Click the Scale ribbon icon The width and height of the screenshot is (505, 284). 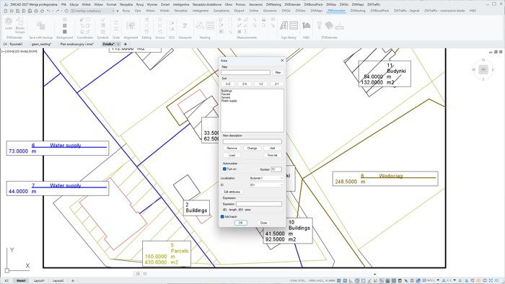click(116, 25)
